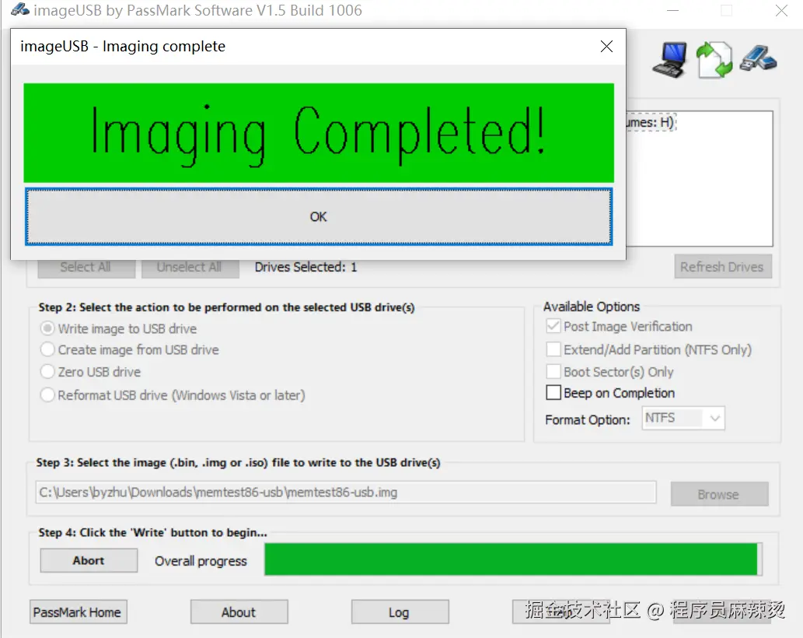Click Refresh Drives button
This screenshot has height=638, width=803.
[x=722, y=266]
